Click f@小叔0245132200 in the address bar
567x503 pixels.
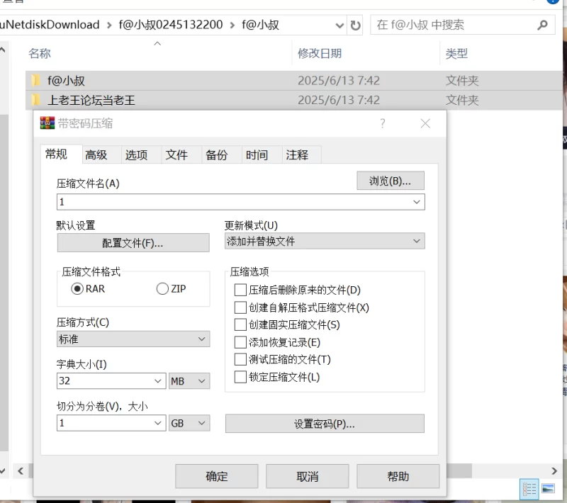pos(171,25)
